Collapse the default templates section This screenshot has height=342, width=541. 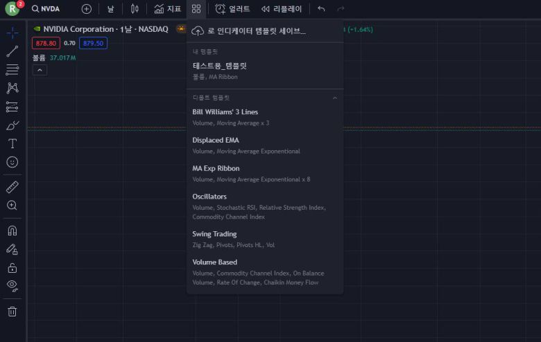334,98
